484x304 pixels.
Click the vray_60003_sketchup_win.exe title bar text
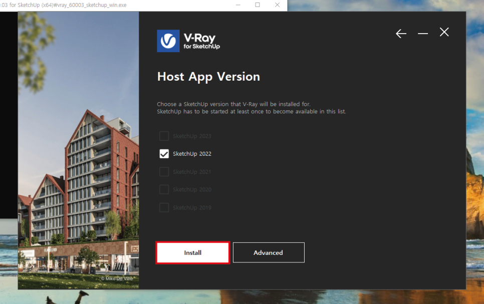(x=63, y=5)
